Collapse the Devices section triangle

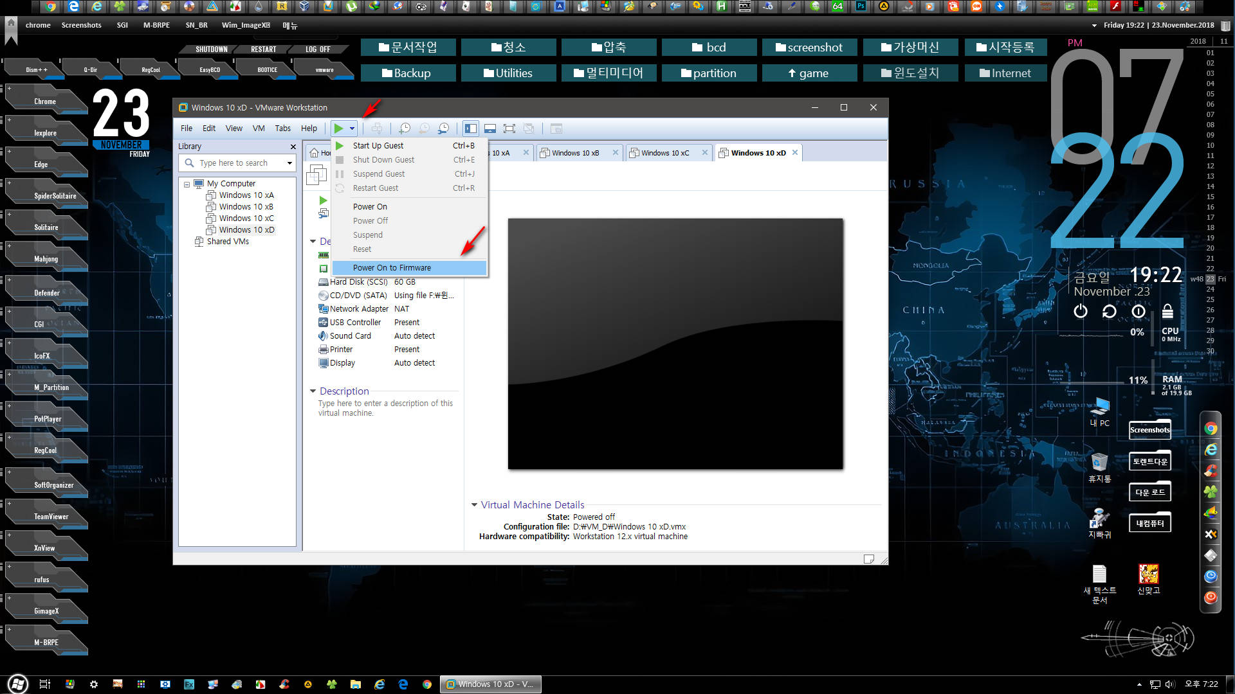click(313, 242)
